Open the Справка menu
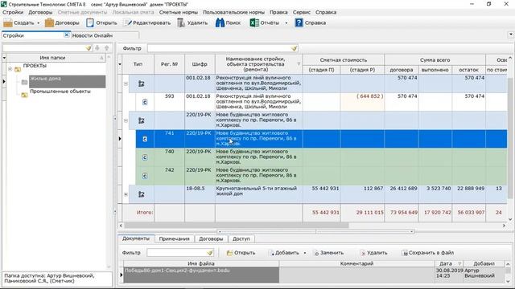Image resolution: width=515 pixels, height=289 pixels. tap(326, 12)
